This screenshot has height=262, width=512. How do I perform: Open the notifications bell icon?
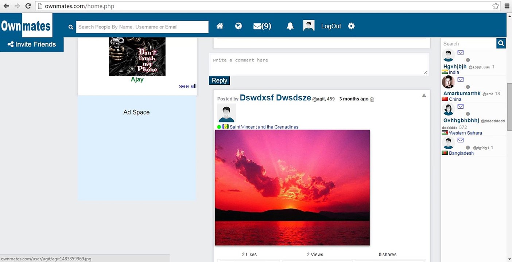coord(290,26)
